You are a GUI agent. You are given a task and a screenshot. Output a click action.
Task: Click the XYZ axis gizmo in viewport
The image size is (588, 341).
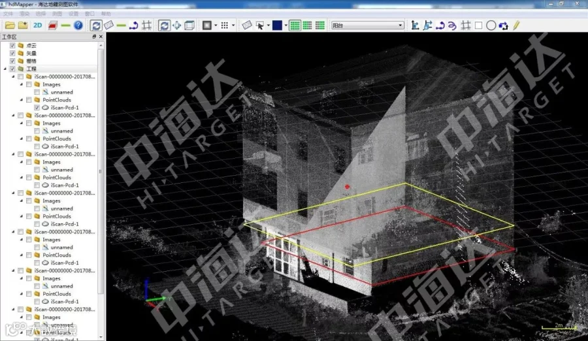(x=154, y=293)
